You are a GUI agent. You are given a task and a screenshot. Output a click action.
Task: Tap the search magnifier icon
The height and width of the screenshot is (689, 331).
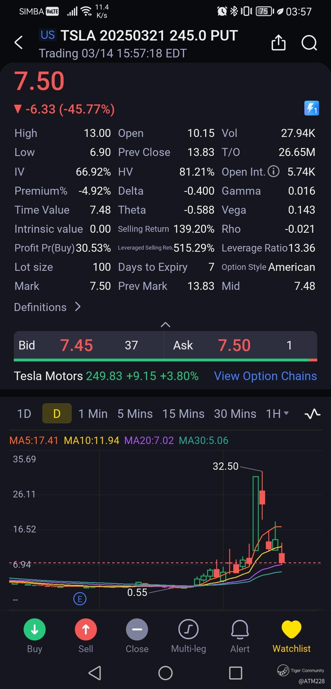click(x=309, y=42)
